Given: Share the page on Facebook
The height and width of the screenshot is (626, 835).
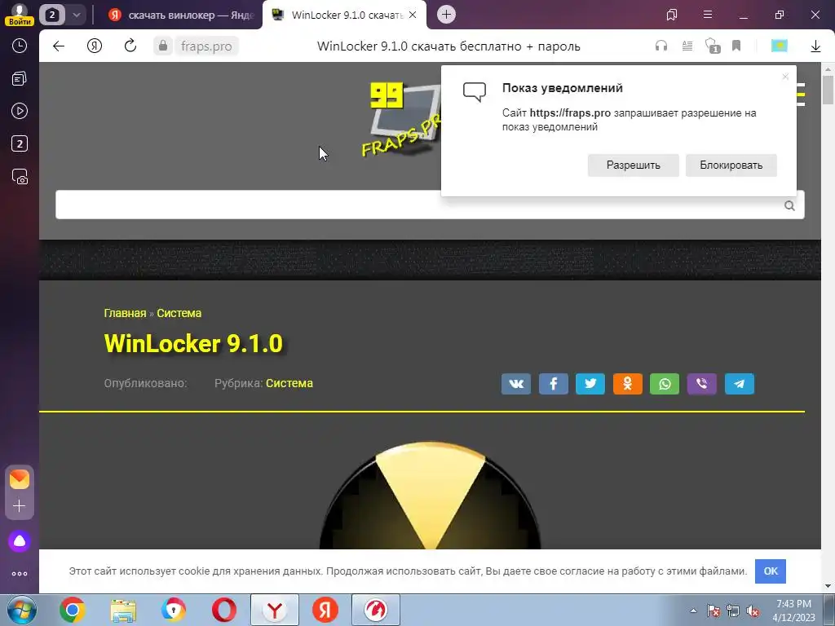Looking at the screenshot, I should pos(554,384).
